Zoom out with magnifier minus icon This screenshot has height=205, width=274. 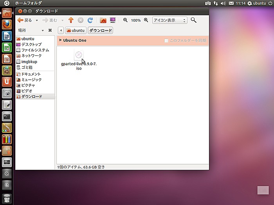click(125, 20)
